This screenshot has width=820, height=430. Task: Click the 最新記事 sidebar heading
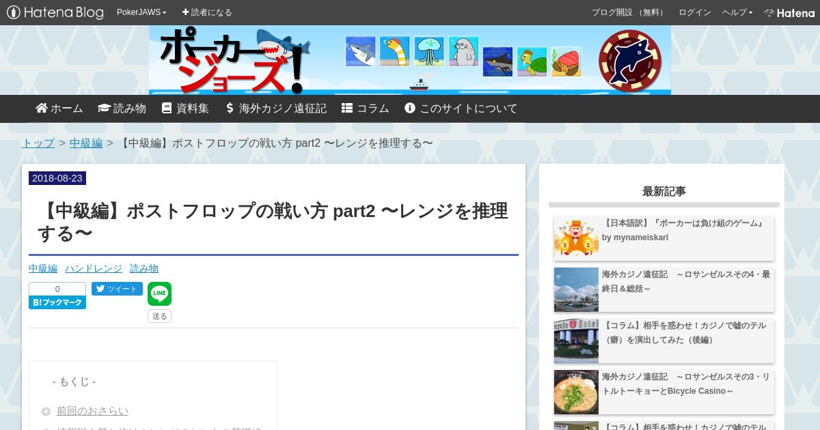click(664, 191)
